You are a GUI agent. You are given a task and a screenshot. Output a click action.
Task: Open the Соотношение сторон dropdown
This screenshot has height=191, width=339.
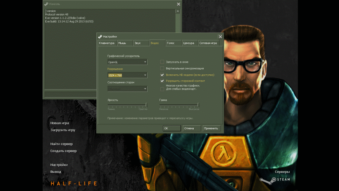[x=127, y=89]
